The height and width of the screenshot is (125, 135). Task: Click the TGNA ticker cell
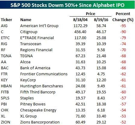click(x=6, y=56)
